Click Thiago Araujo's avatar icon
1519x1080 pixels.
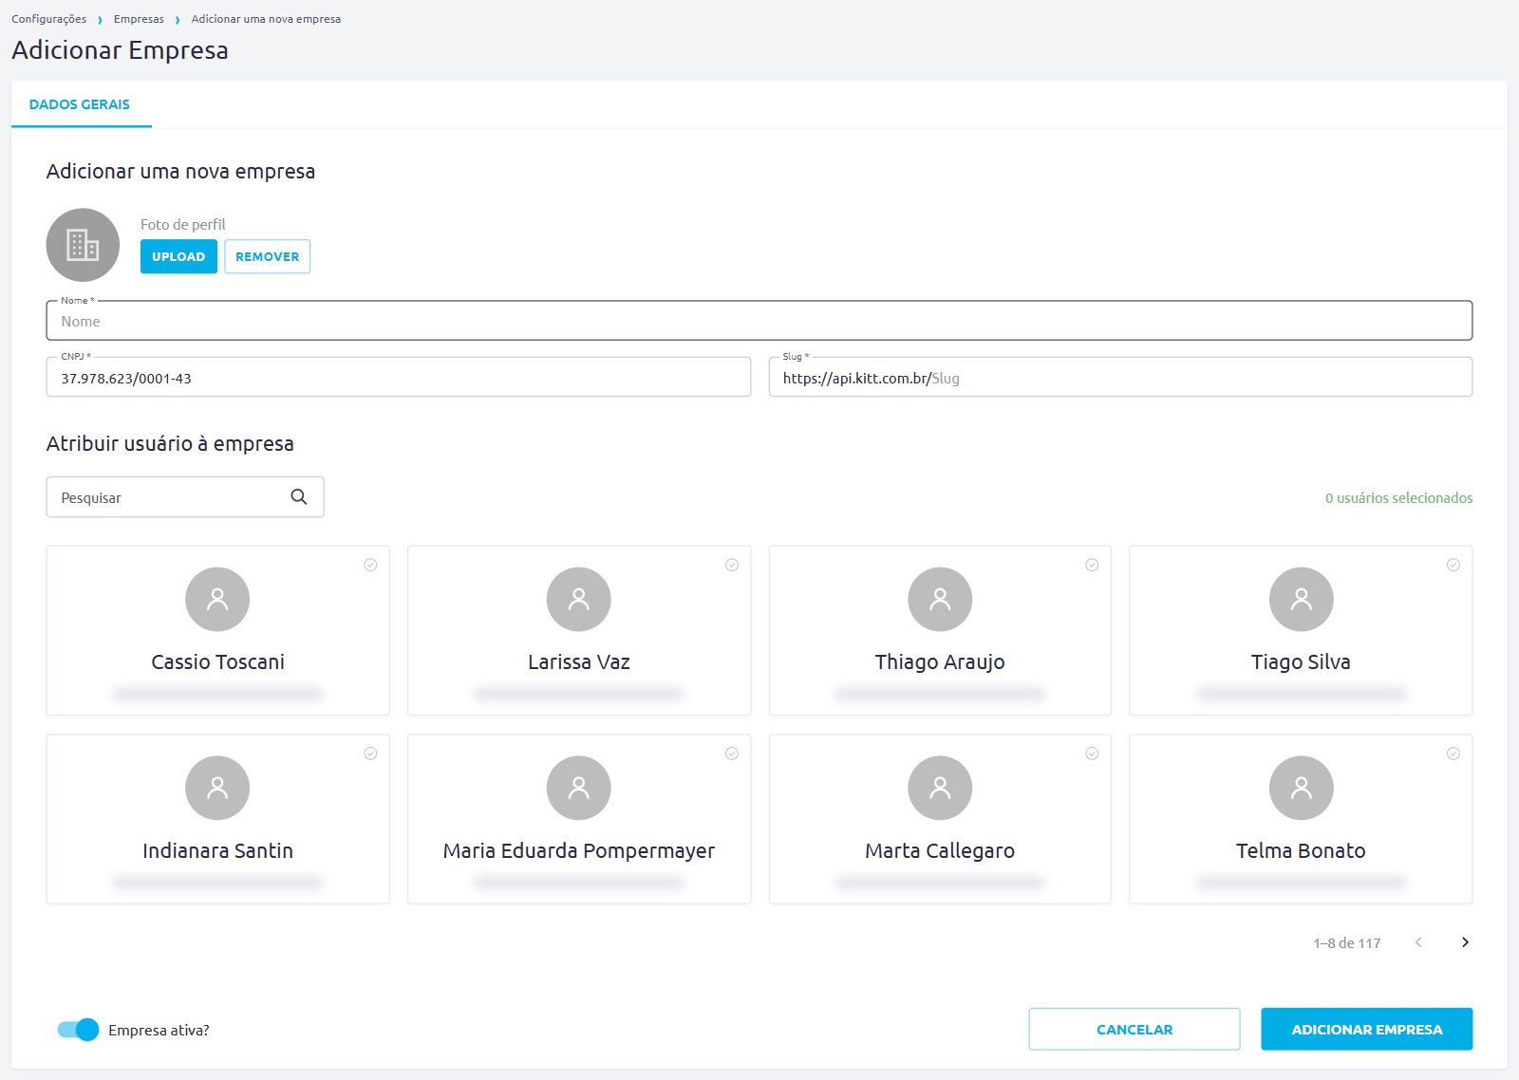click(940, 599)
